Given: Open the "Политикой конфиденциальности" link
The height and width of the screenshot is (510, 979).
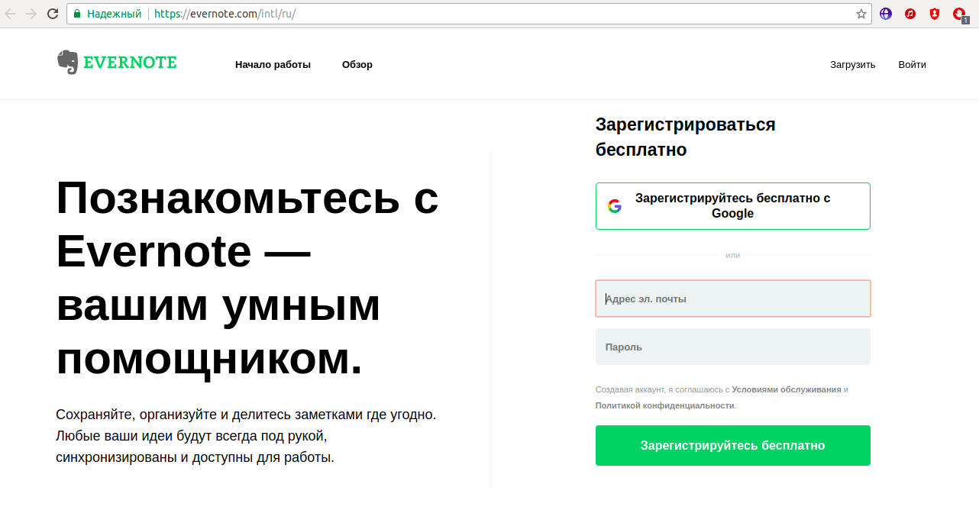Looking at the screenshot, I should coord(664,405).
